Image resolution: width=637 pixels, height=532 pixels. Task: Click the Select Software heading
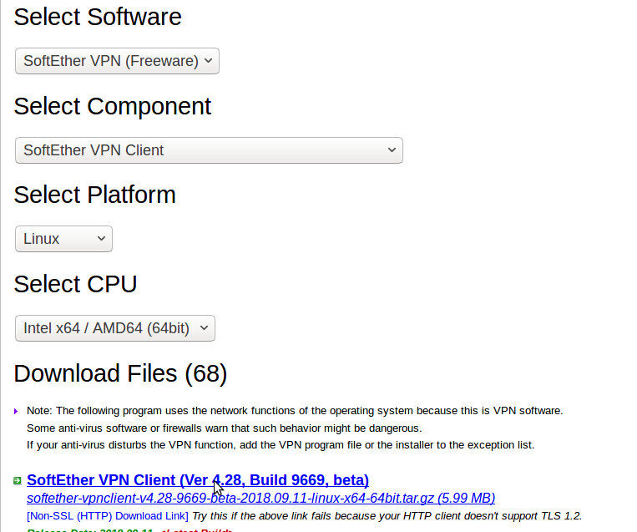coord(98,17)
